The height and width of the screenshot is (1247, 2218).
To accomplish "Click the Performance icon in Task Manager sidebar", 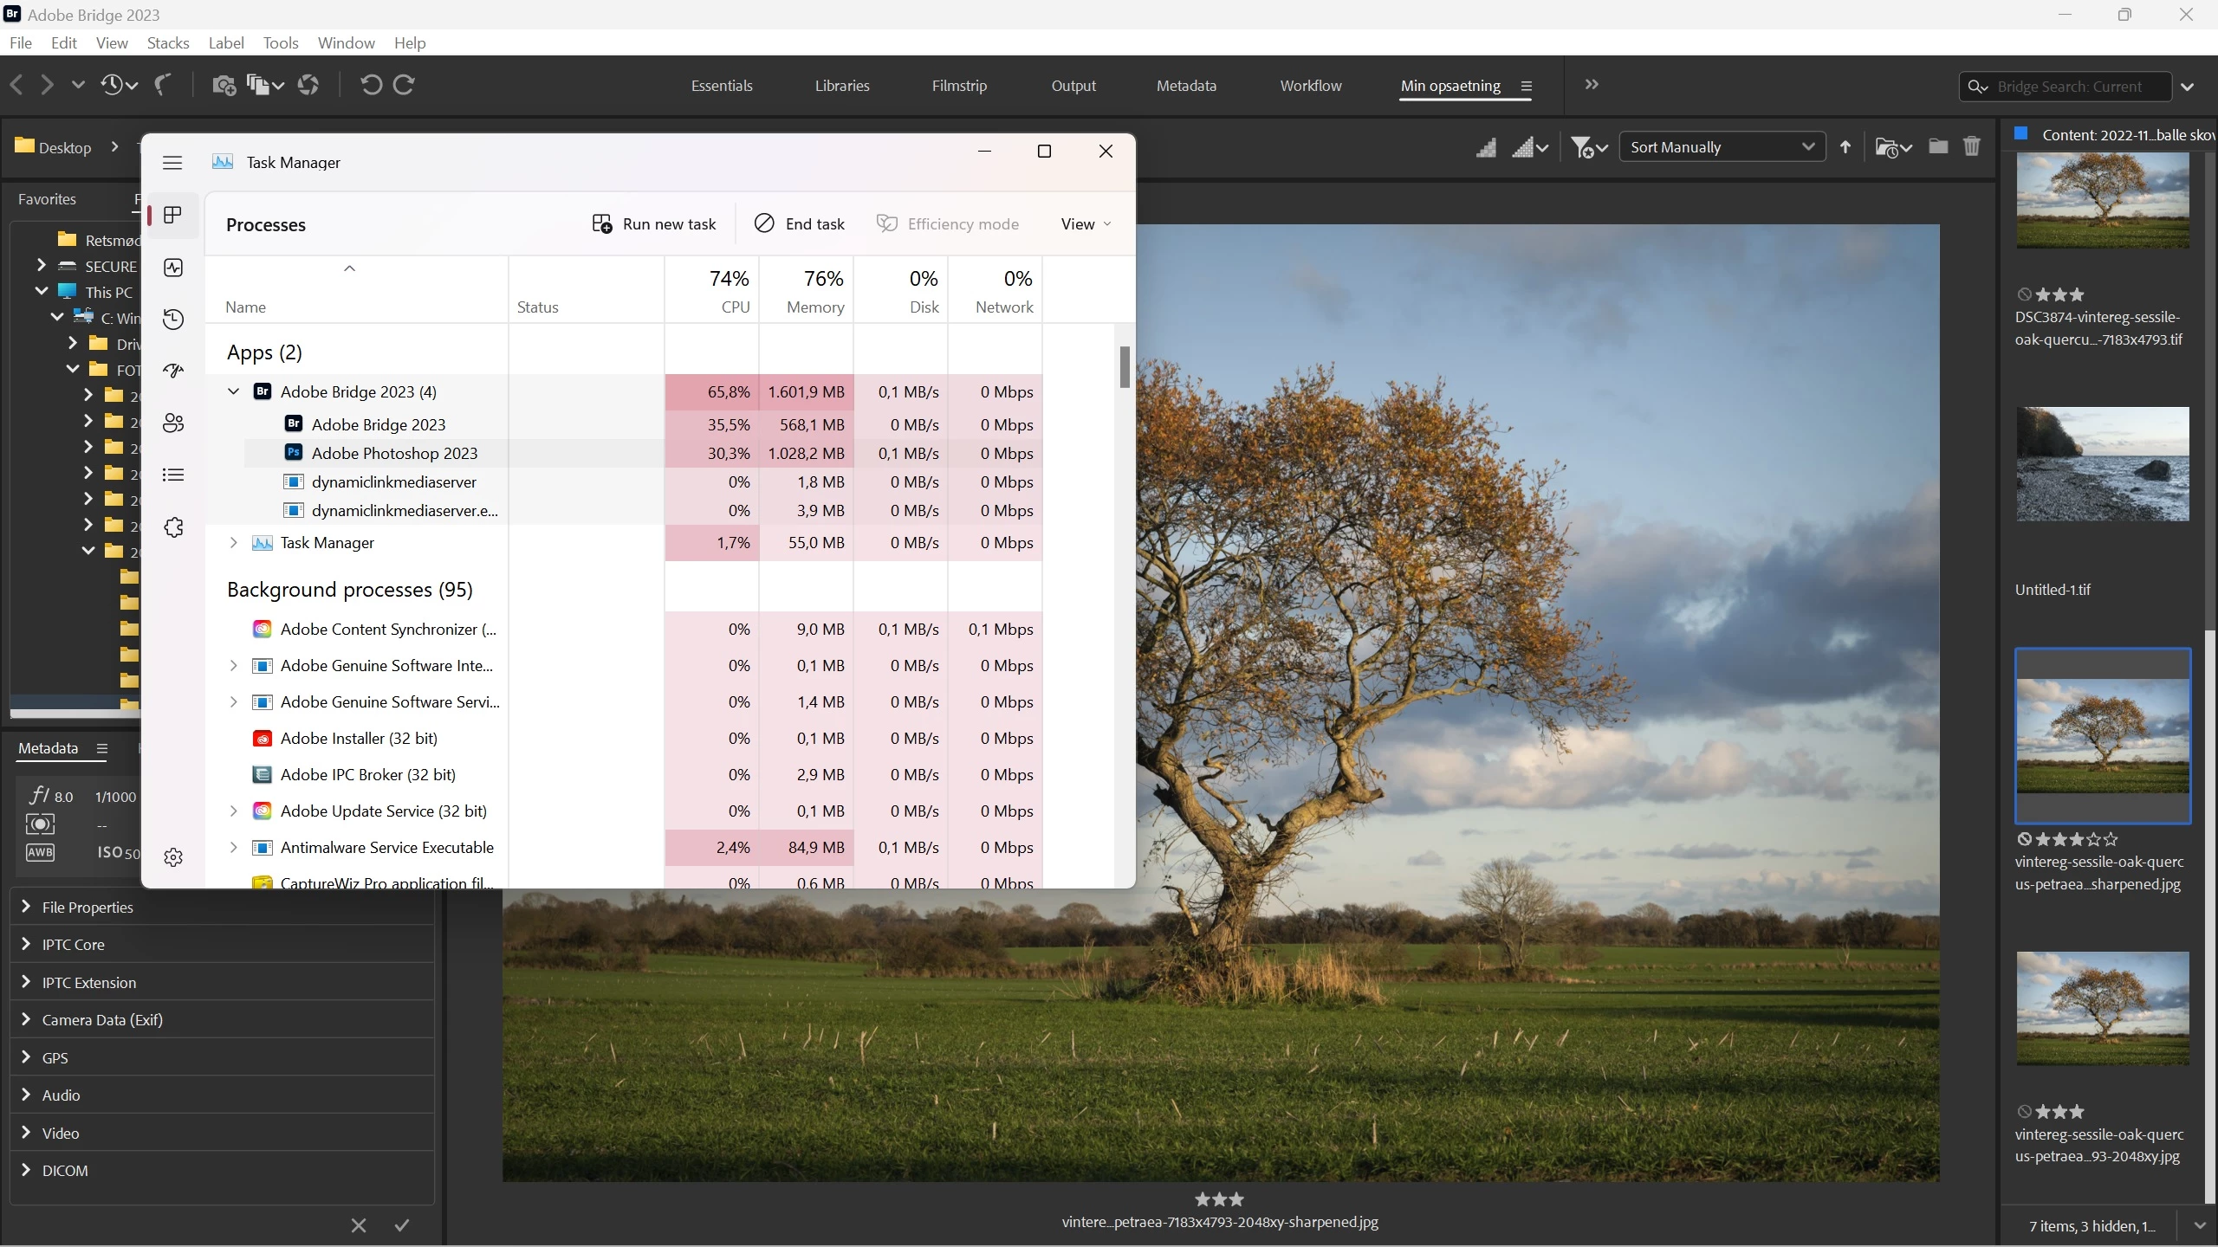I will (x=173, y=268).
